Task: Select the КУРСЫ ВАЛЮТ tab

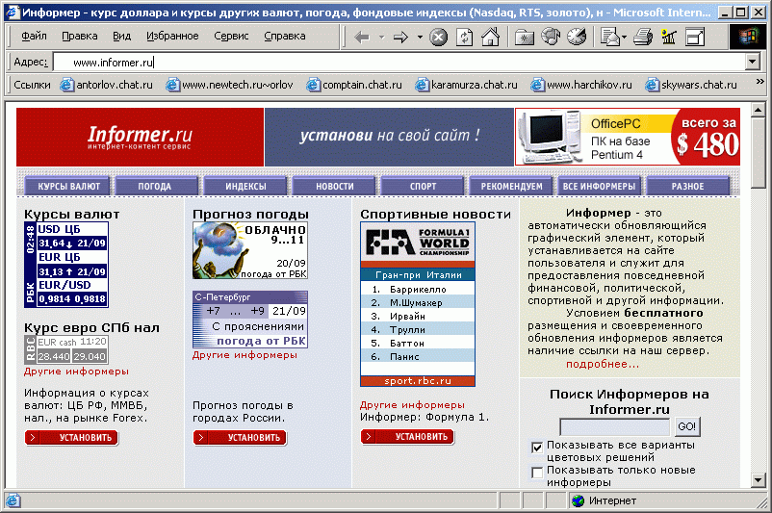Action: 69,186
